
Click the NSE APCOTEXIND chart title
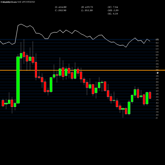[26, 2]
